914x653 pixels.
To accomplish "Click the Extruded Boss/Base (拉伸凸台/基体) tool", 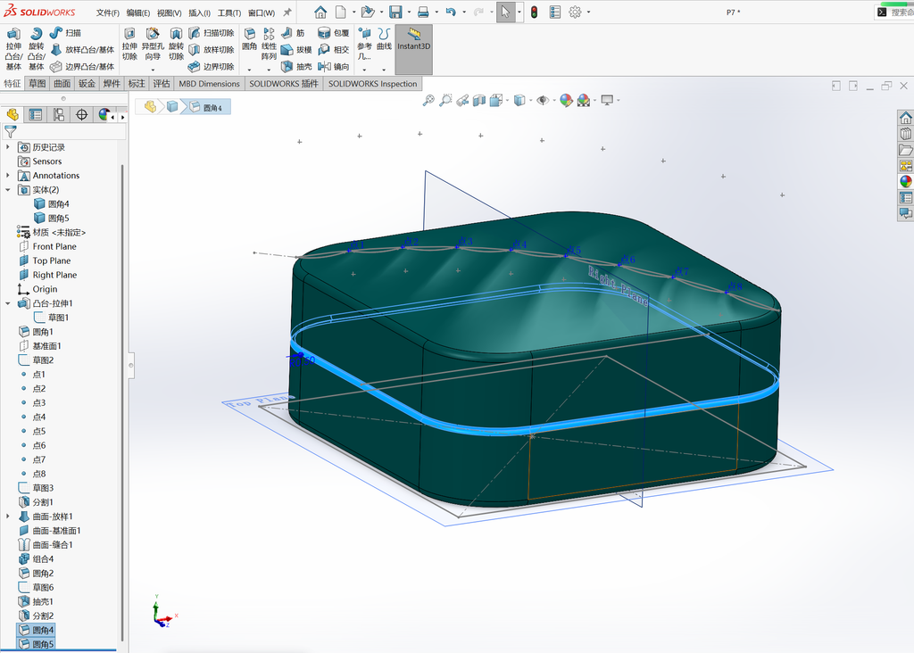I will 13,49.
